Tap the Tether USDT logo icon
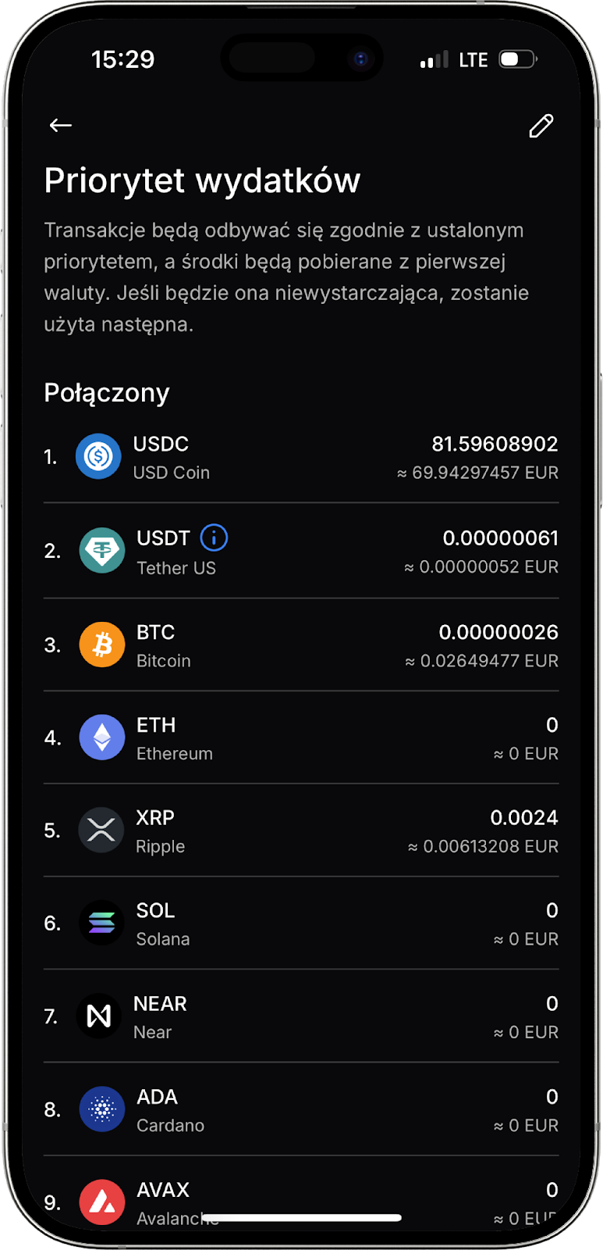603x1250 pixels. (x=102, y=551)
